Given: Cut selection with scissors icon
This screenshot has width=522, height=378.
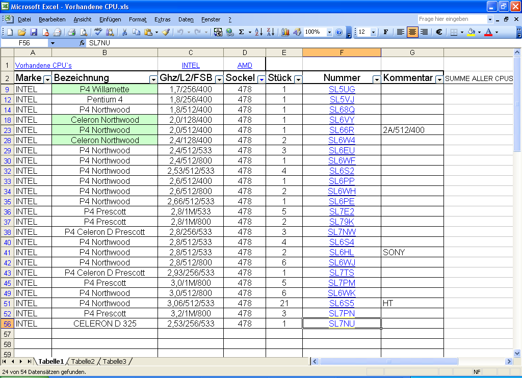Looking at the screenshot, I should tap(124, 32).
